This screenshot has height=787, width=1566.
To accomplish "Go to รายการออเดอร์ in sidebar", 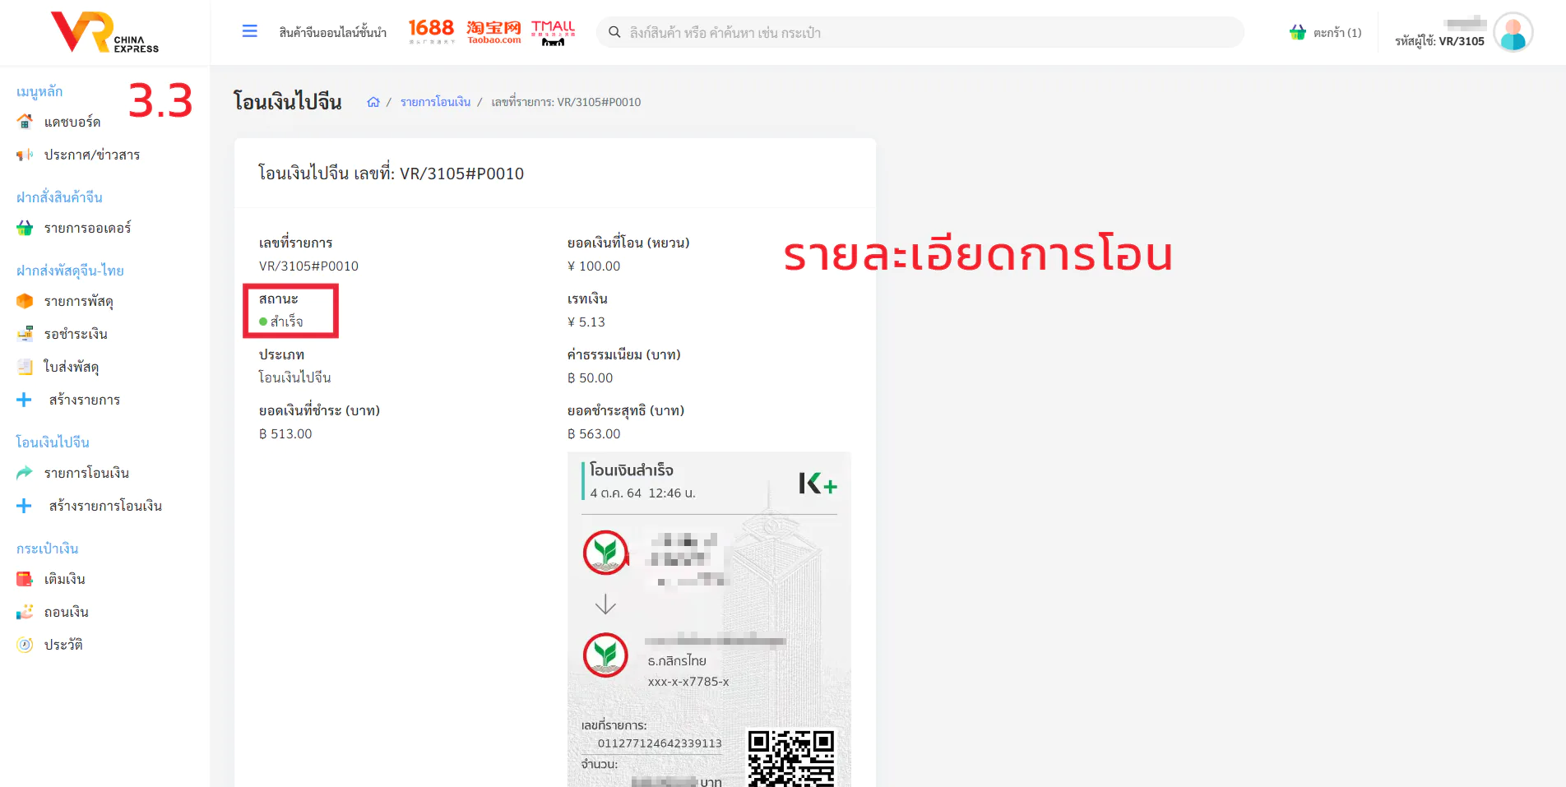I will click(87, 228).
